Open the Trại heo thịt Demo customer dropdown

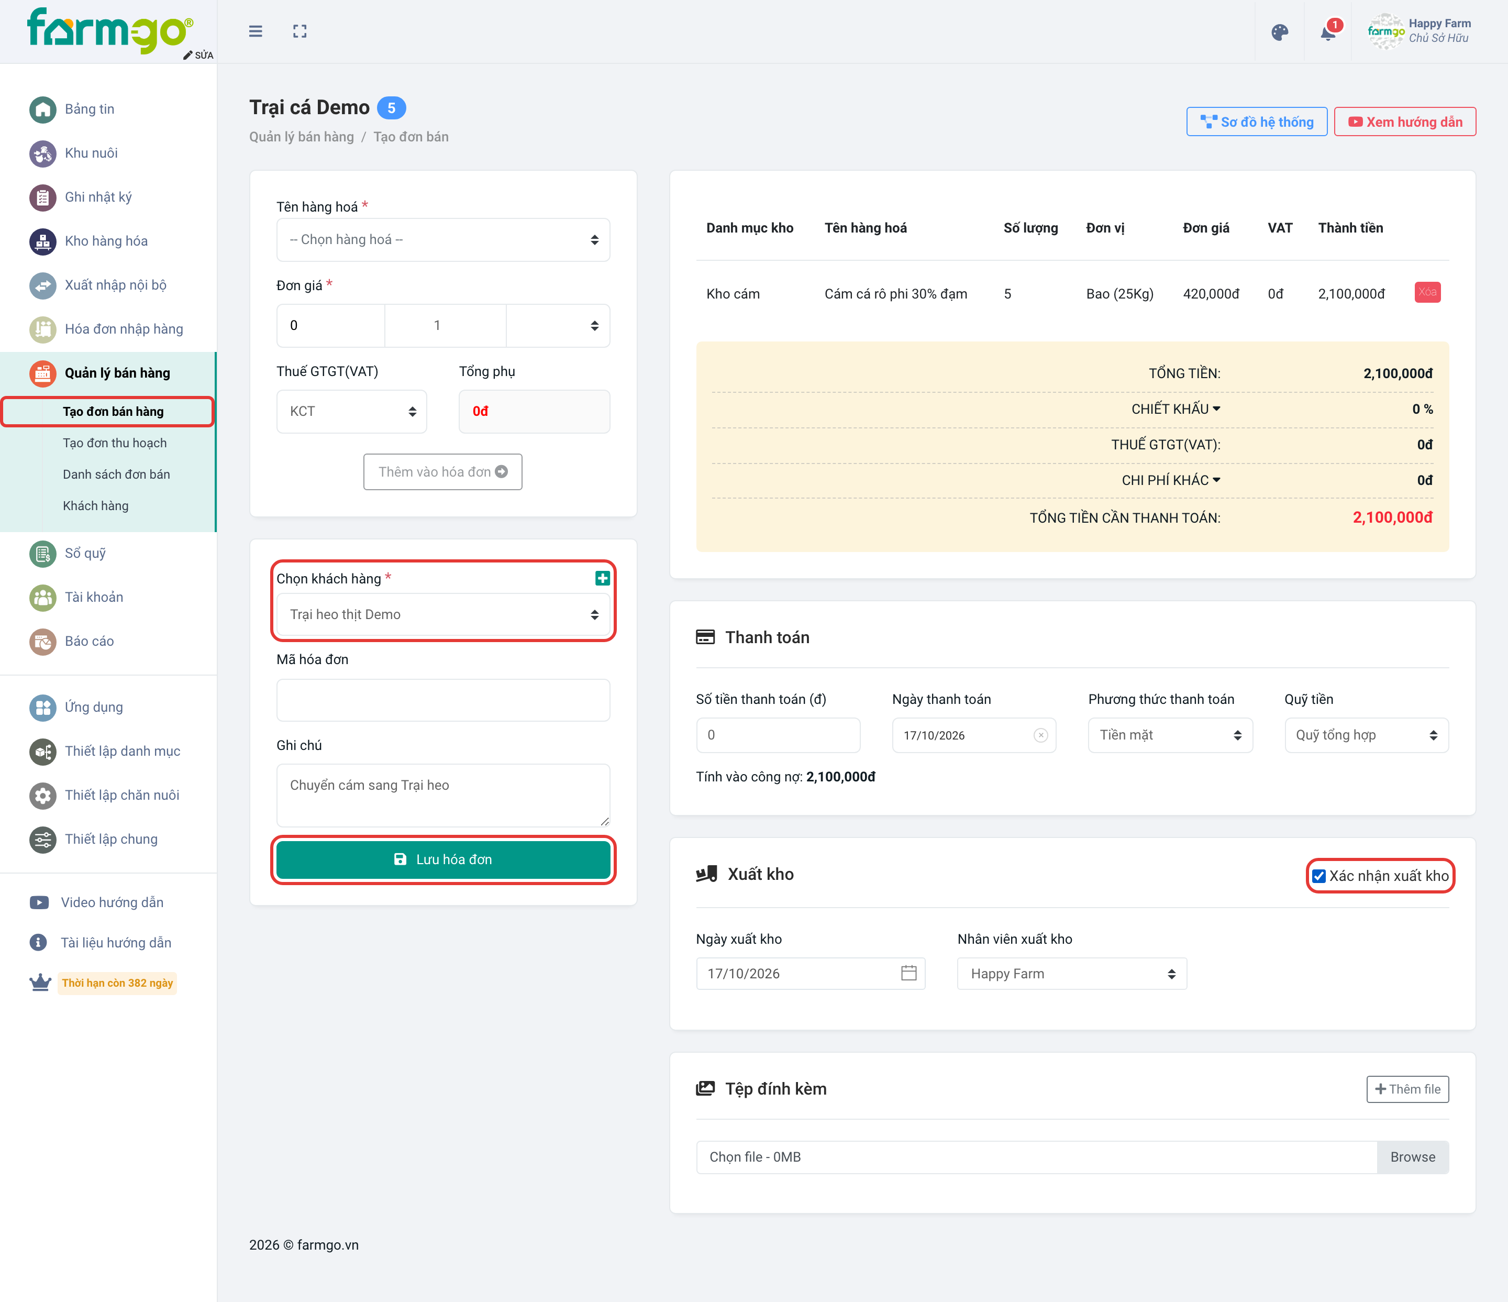click(443, 614)
